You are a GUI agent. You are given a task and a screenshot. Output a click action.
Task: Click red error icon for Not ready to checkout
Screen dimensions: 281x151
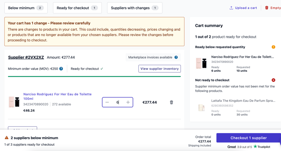273,80
